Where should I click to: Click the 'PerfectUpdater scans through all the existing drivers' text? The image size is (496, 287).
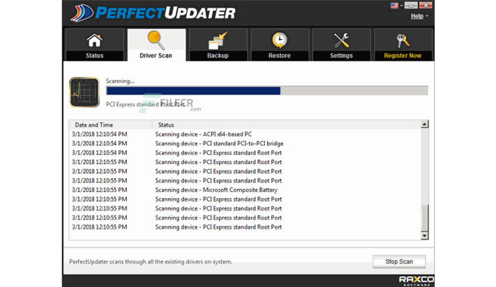[151, 262]
